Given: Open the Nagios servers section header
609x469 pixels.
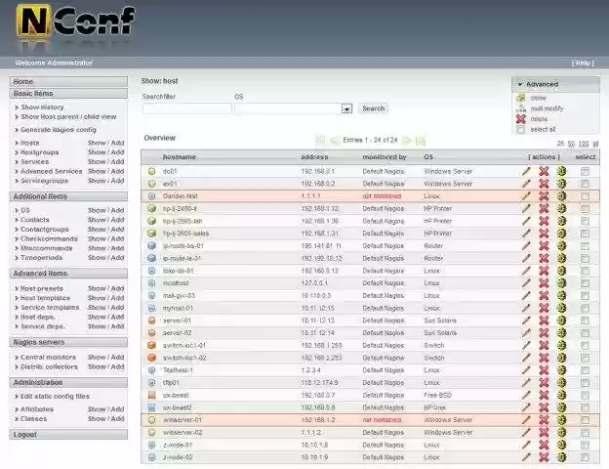Looking at the screenshot, I should (x=68, y=342).
